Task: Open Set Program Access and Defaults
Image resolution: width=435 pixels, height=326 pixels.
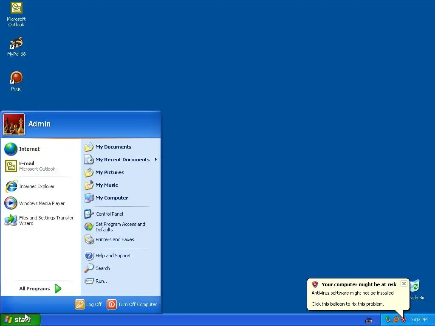Action: tap(121, 227)
